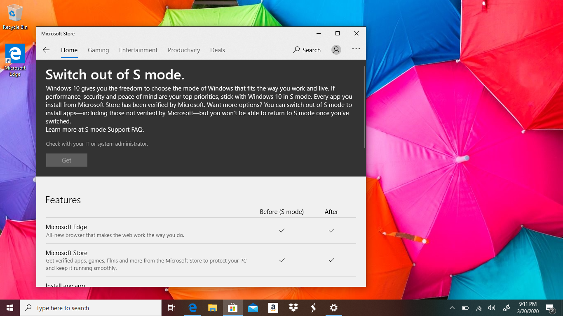The height and width of the screenshot is (316, 563).
Task: Go to the Deals tab
Action: 218,50
